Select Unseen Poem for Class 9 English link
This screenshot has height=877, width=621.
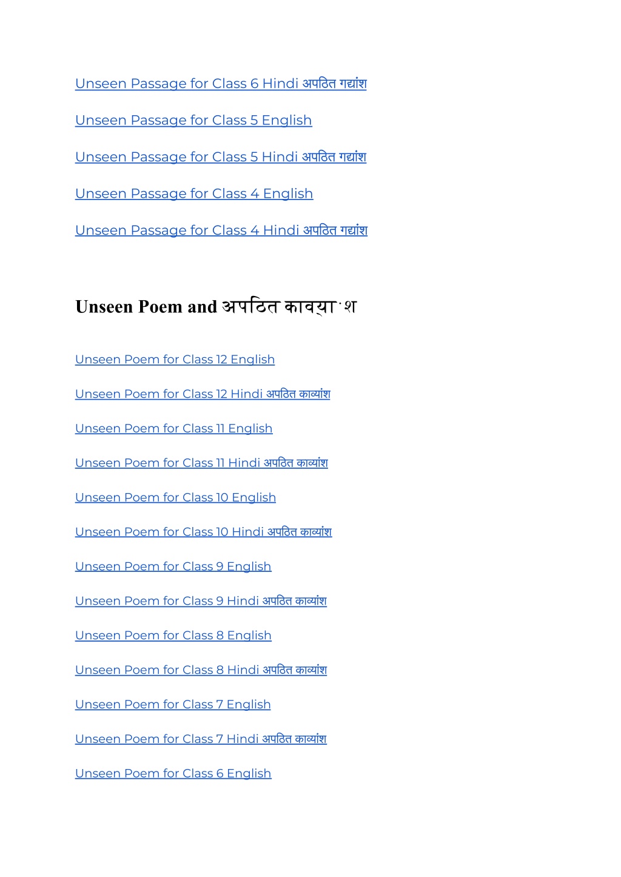pos(173,566)
